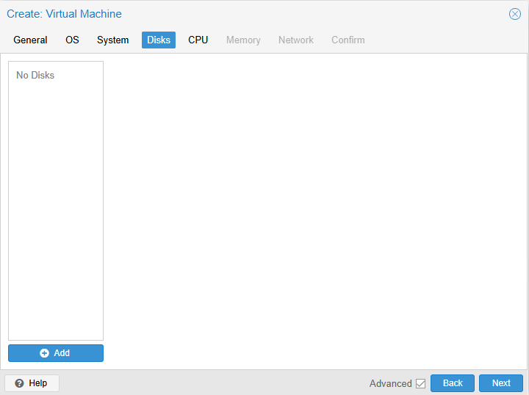
Task: Click the plus icon on Add button
Action: pos(44,353)
